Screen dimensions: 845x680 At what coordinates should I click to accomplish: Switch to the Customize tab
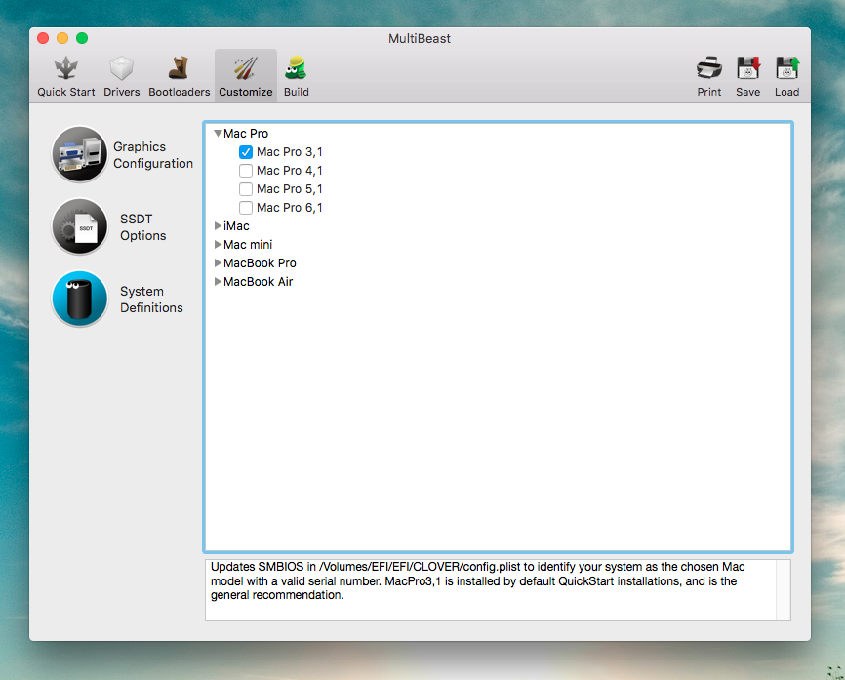tap(246, 76)
